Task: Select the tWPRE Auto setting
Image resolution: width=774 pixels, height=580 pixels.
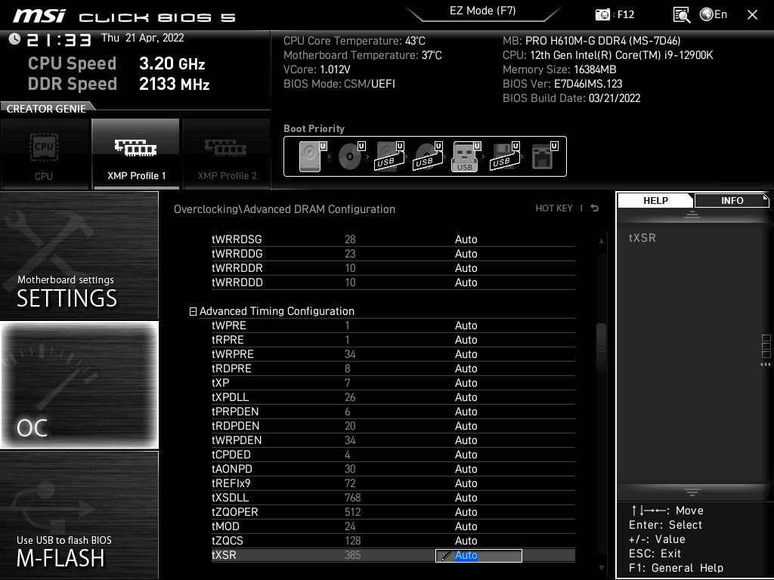Action: tap(466, 325)
